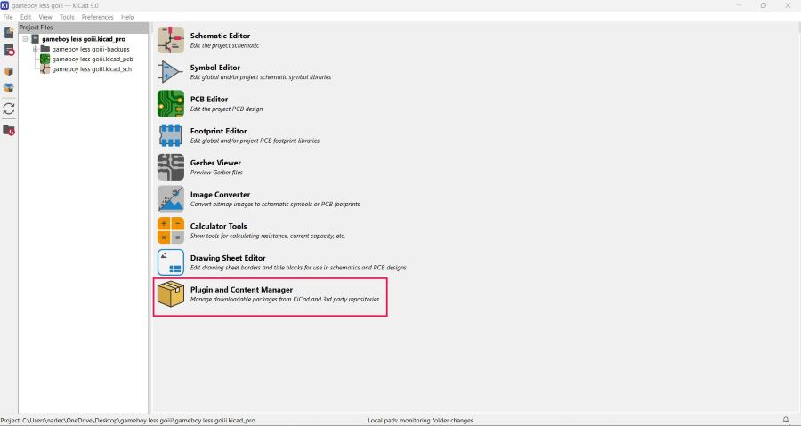Click the project path text in status bar
The width and height of the screenshot is (801, 426).
tap(127, 421)
